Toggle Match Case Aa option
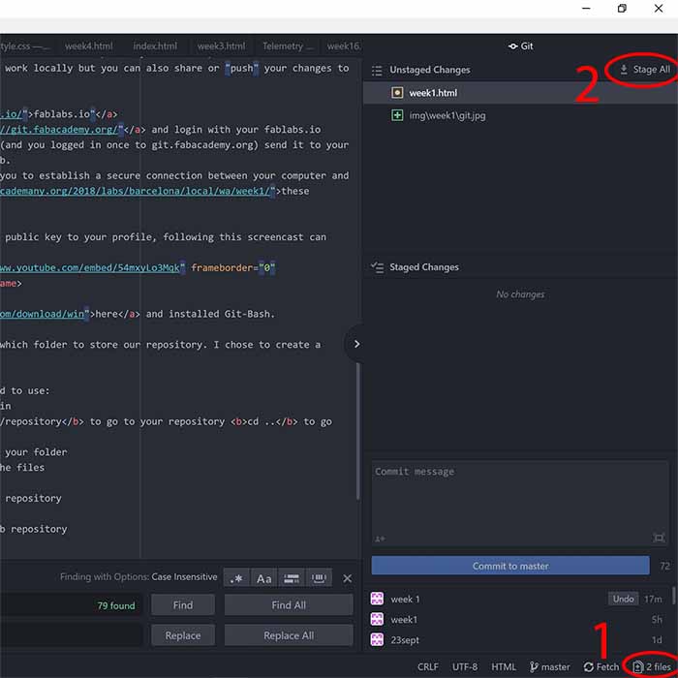 (263, 578)
